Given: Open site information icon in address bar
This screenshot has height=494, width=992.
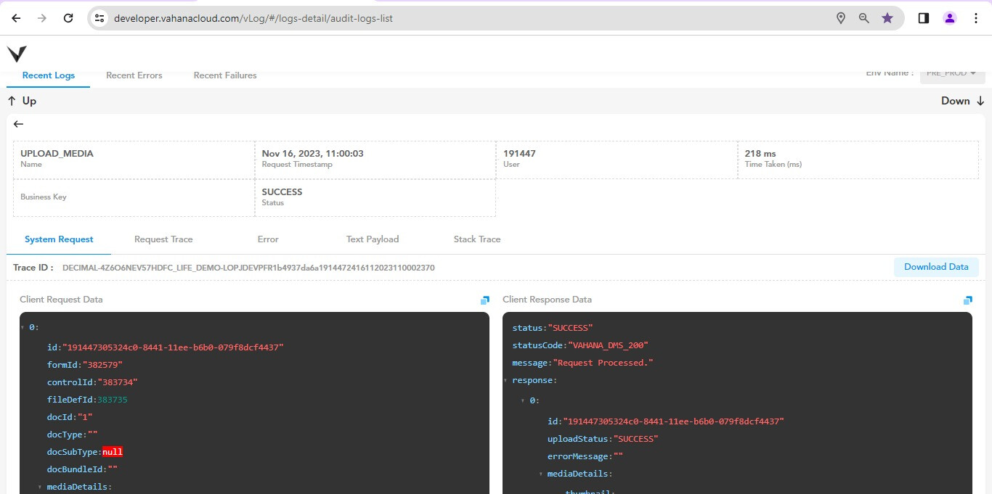Looking at the screenshot, I should tap(99, 18).
